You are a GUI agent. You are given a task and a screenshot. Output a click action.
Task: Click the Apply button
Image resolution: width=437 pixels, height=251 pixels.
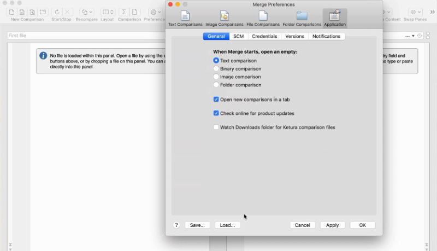point(333,225)
